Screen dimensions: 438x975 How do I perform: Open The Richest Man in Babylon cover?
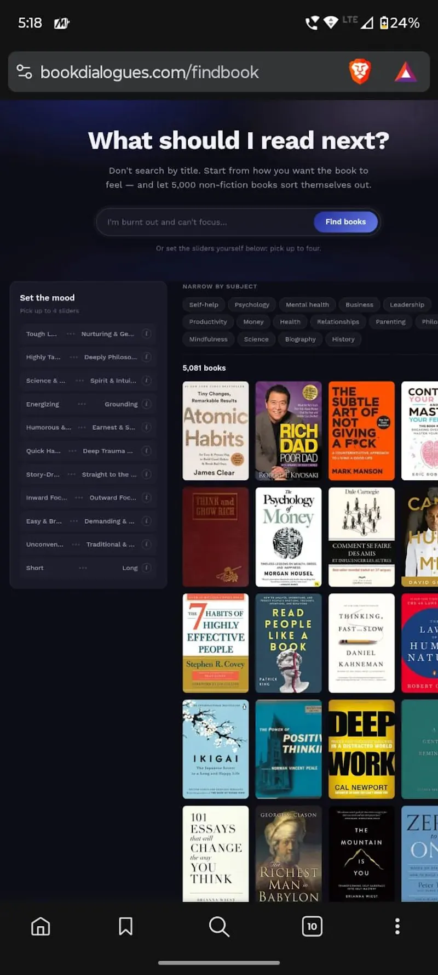(289, 853)
